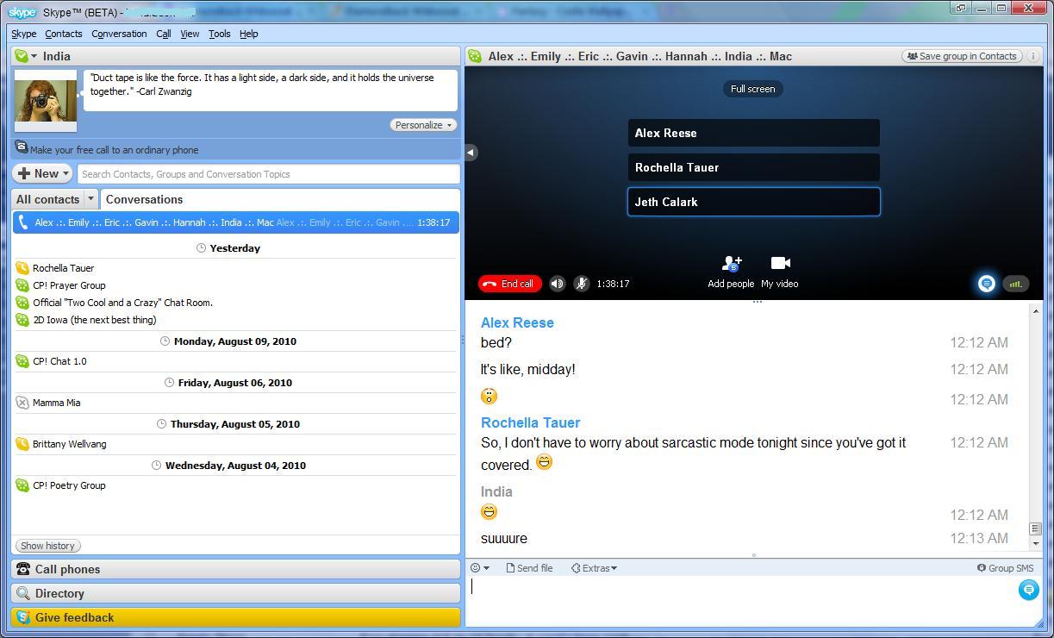The height and width of the screenshot is (638, 1054).
Task: Add people to the call
Action: [731, 272]
